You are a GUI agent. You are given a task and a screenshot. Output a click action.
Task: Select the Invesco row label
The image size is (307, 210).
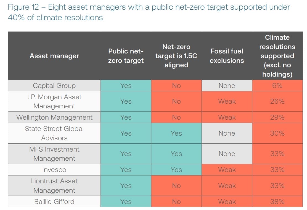54,170
